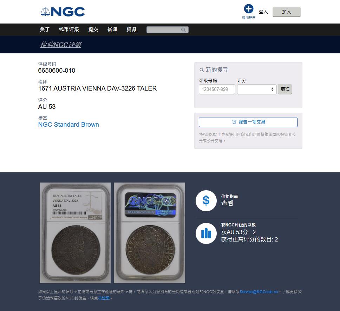This screenshot has width=340, height=311.
Task: Click the magnifier icon beside 新的搜寻
Action: pos(202,70)
